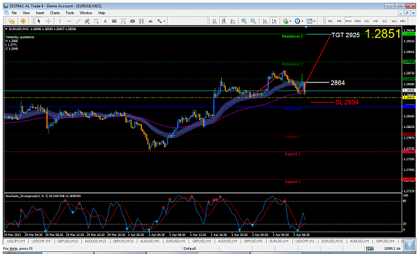Select the arrow cursor tool
The height and width of the screenshot is (254, 419).
[x=39, y=21]
